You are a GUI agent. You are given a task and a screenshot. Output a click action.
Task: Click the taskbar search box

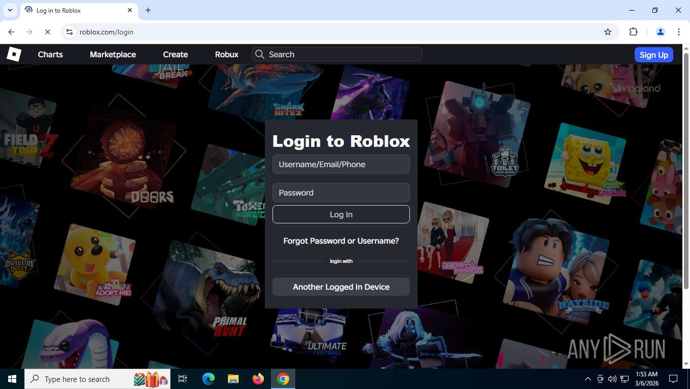(97, 379)
